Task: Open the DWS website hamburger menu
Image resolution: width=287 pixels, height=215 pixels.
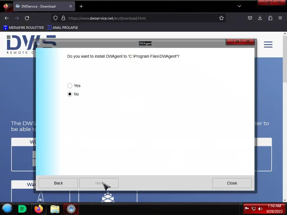Action: (268, 45)
